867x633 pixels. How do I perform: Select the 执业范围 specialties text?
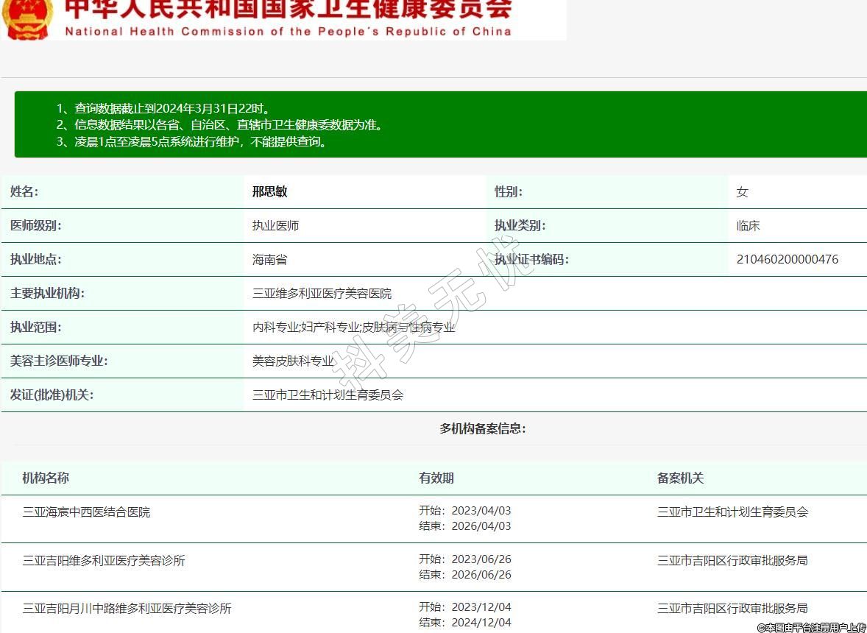tap(353, 328)
